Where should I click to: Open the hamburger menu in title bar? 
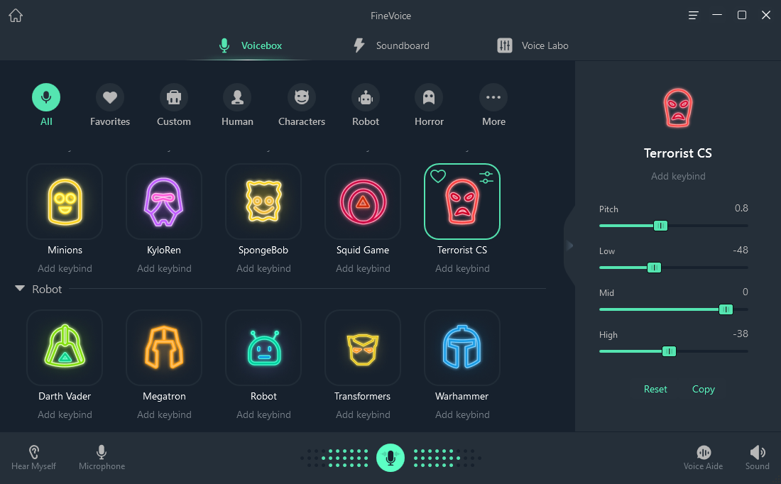693,16
